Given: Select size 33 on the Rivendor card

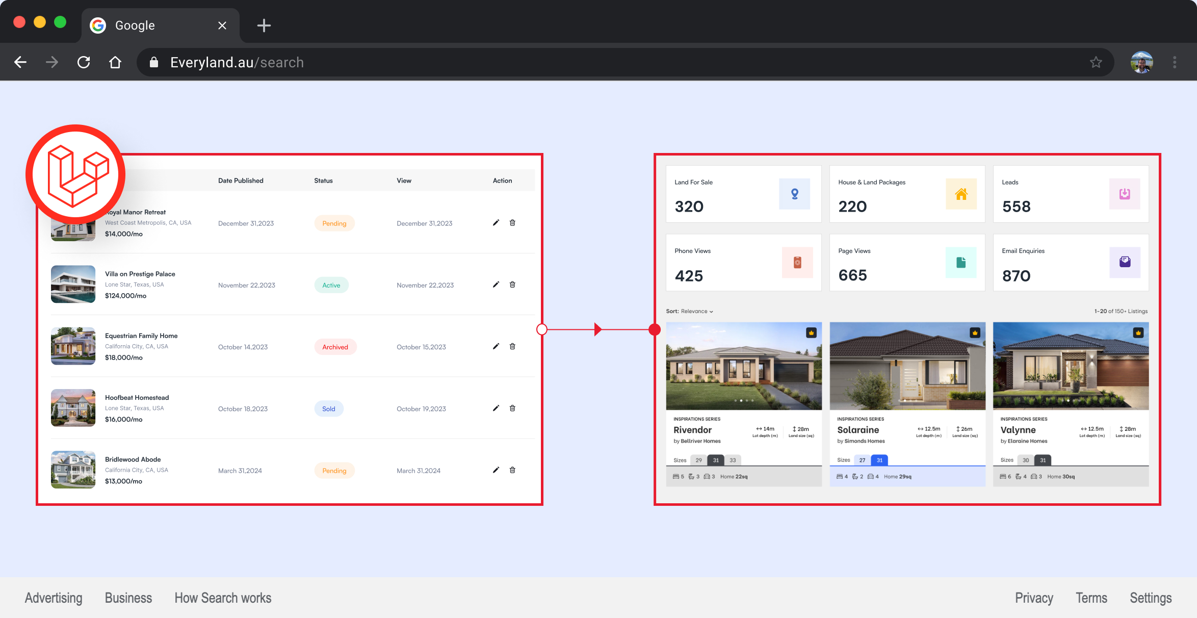Looking at the screenshot, I should pos(733,460).
